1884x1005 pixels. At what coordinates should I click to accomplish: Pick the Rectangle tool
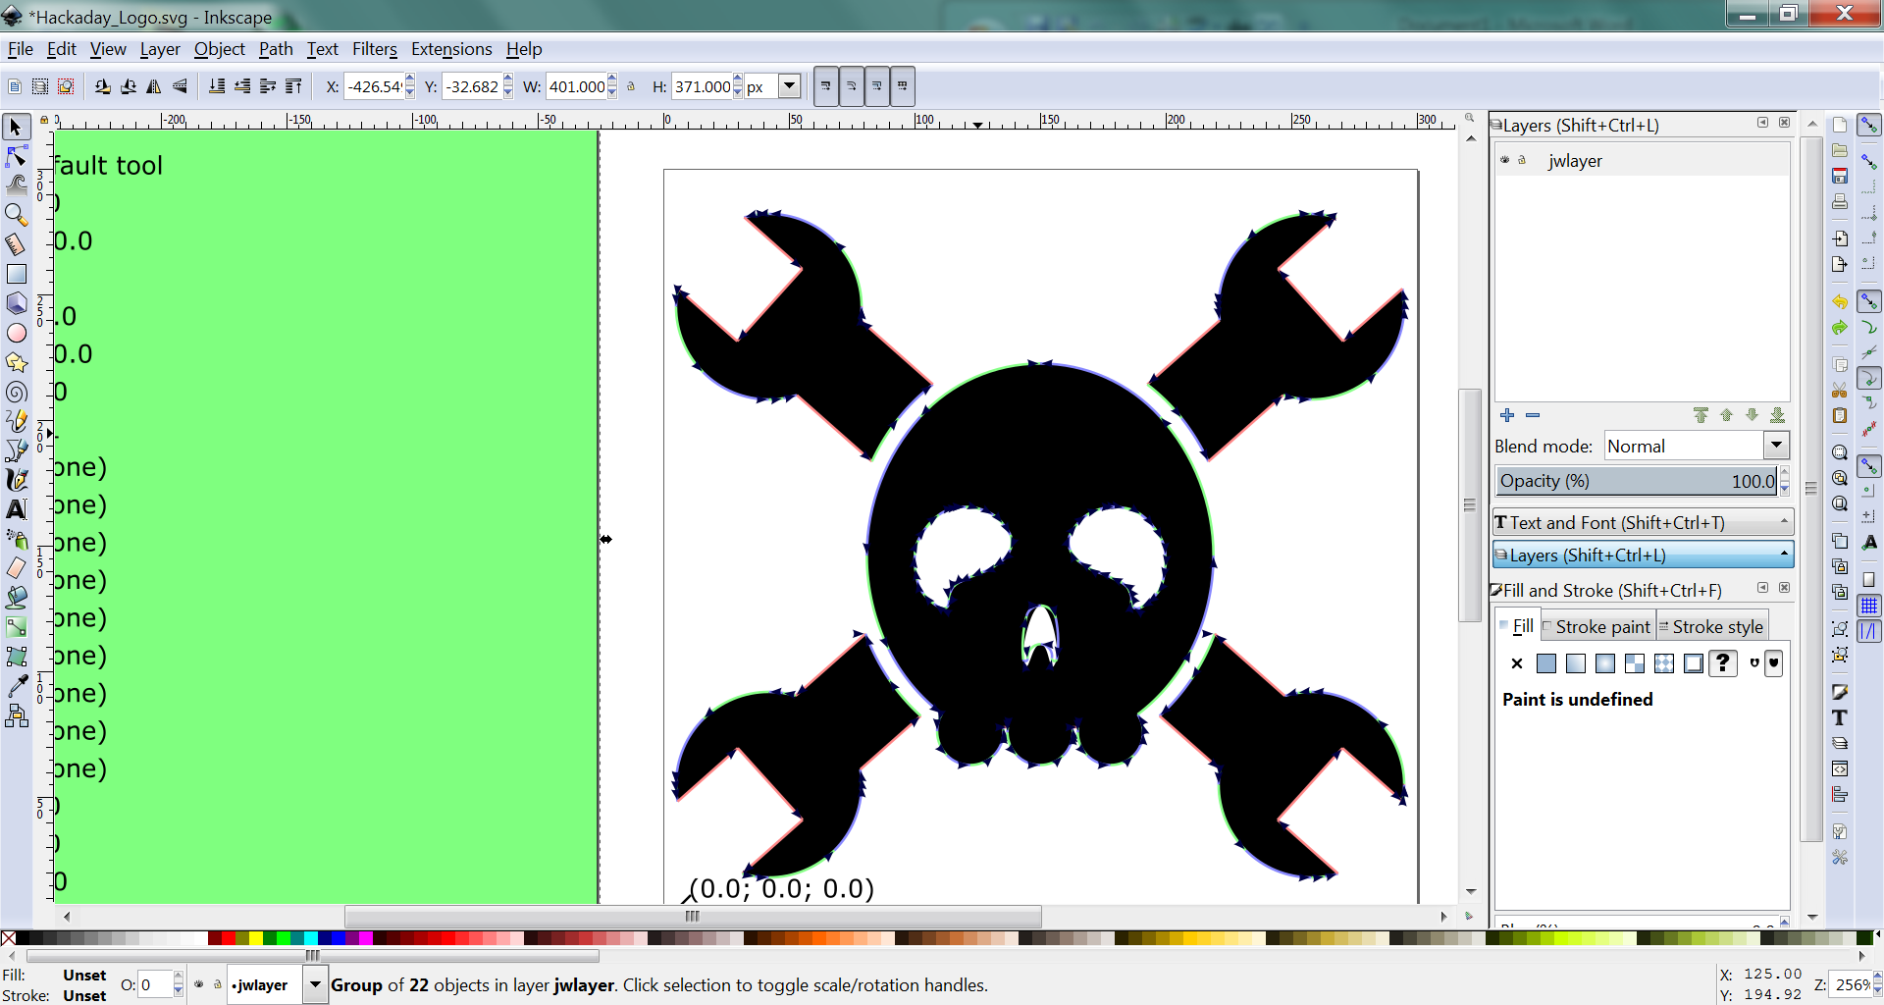click(17, 274)
